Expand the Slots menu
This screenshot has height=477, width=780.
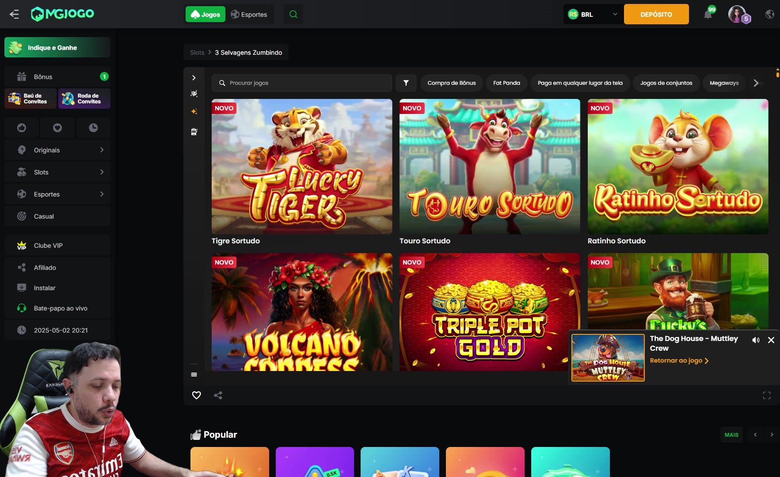57,172
